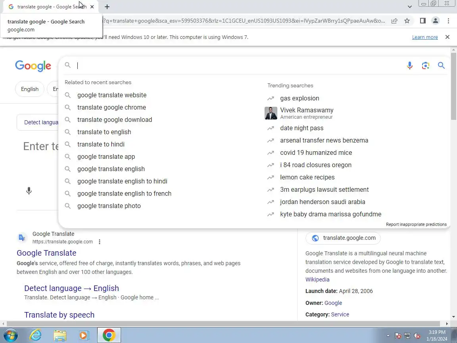This screenshot has width=457, height=343.
Task: Click Detect language in translate widget
Action: 41,122
